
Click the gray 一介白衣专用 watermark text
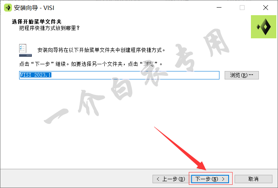[x=137, y=76]
